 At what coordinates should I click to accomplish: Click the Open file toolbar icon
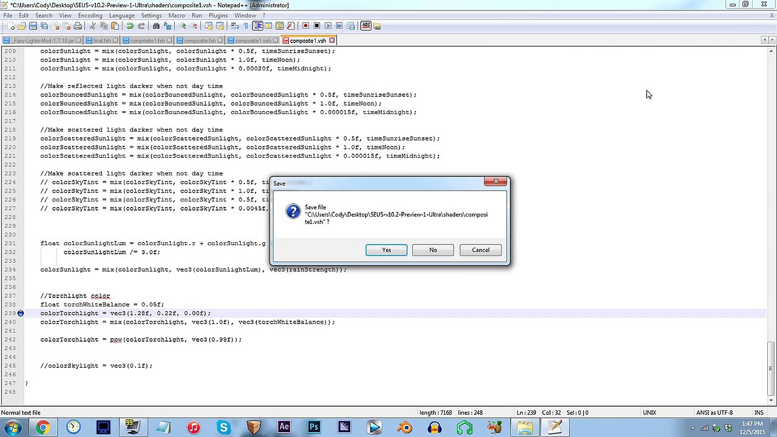(22, 26)
